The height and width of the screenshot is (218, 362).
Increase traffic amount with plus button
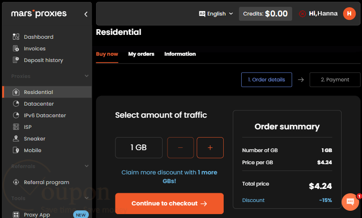210,148
